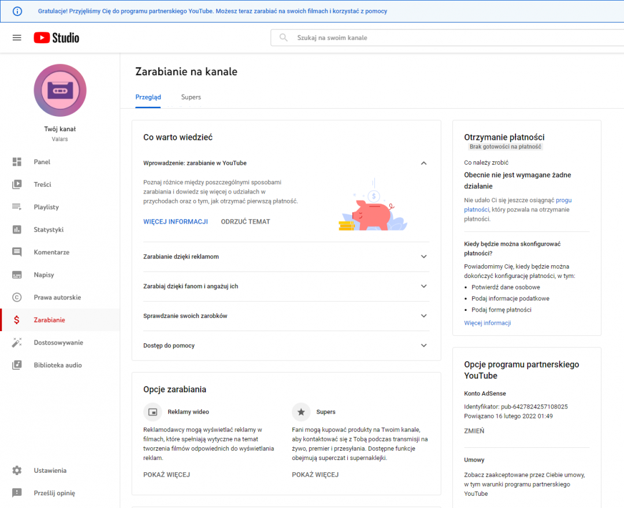Switch to the Supers tab
The height and width of the screenshot is (508, 624).
191,97
